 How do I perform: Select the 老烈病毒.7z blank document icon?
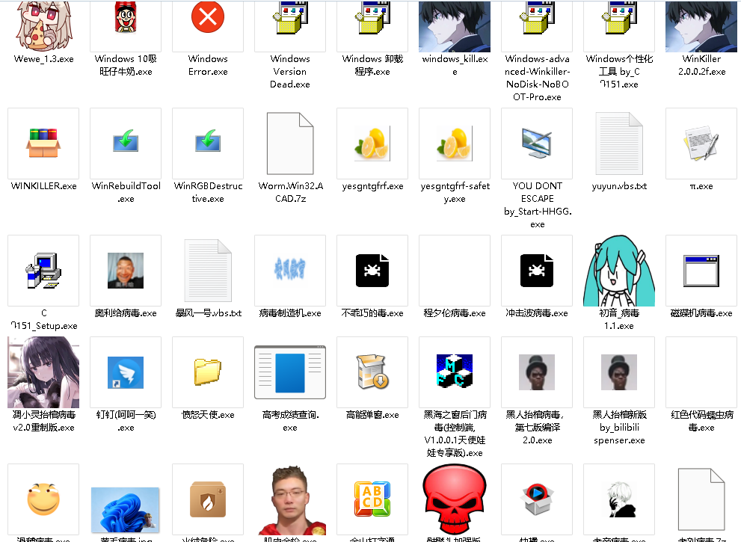coord(701,499)
